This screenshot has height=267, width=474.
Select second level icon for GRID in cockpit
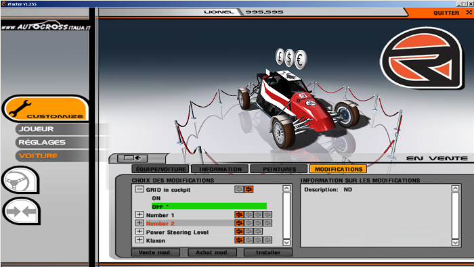click(249, 189)
